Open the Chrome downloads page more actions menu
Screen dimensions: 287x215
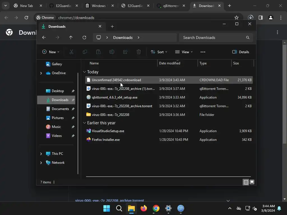pyautogui.click(x=277, y=32)
